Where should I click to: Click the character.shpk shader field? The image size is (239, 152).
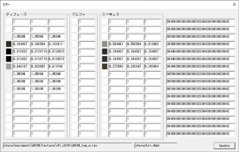tap(156, 146)
